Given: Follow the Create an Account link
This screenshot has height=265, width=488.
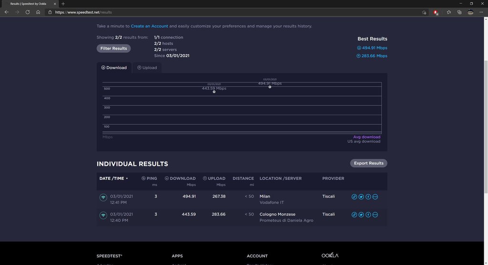Looking at the screenshot, I should [x=149, y=26].
